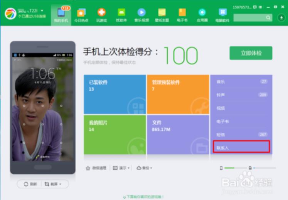Open the main menu icon beside feedback
Viewport: 288px width, 200px height.
[260, 7]
